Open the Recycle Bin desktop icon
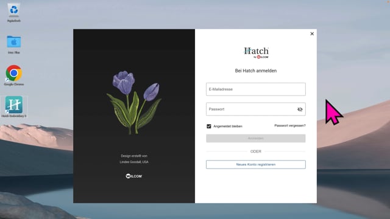This screenshot has width=390, height=219. (13, 13)
